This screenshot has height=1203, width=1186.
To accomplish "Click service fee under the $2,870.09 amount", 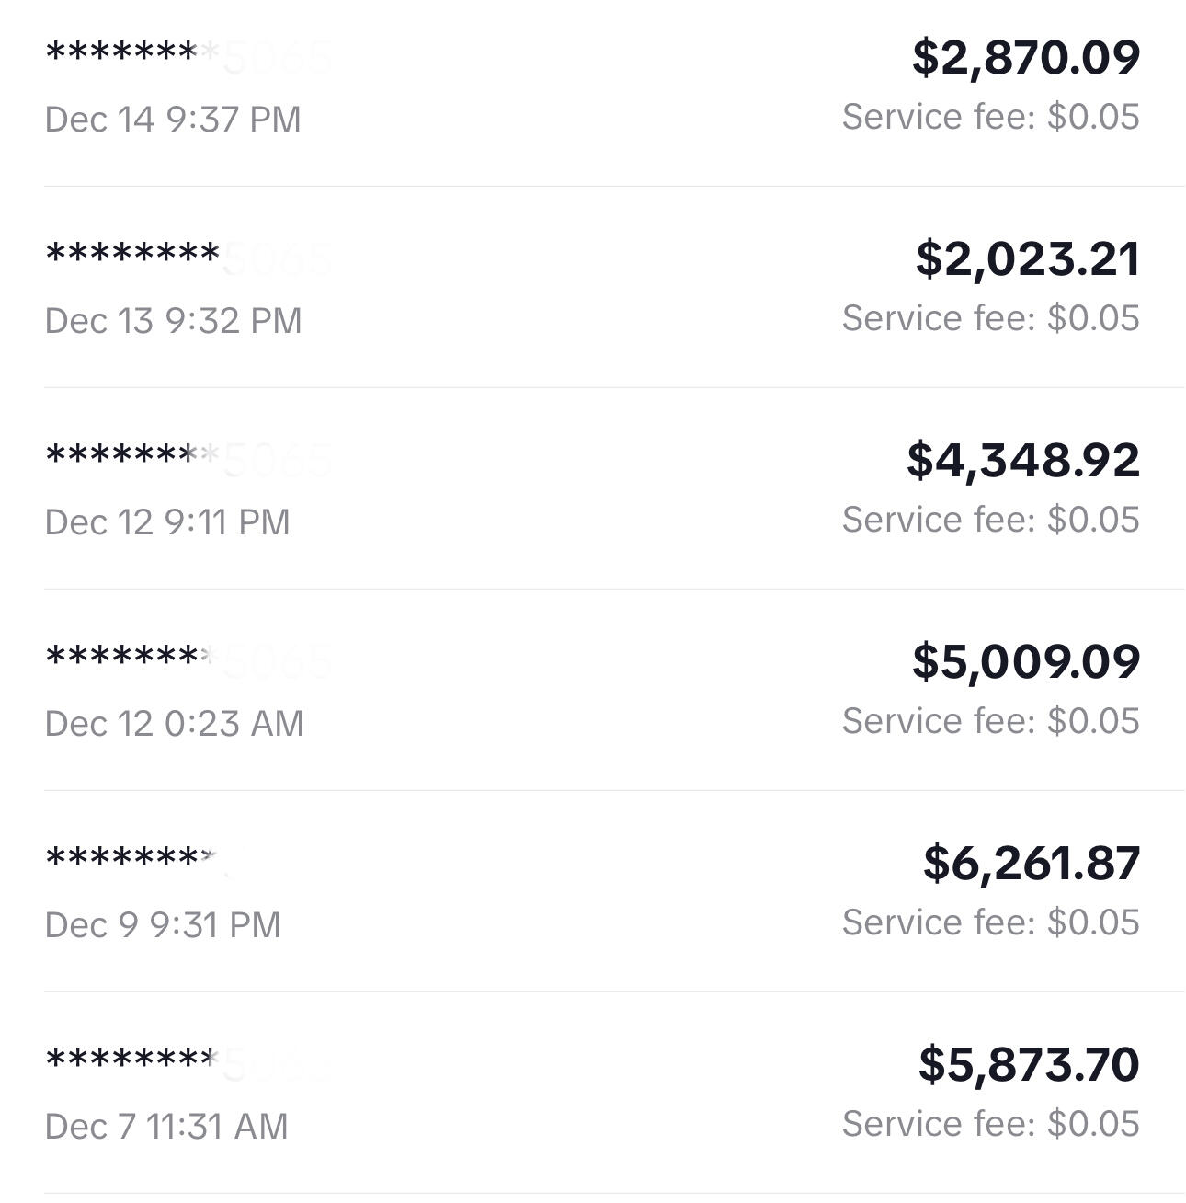I will [x=990, y=117].
